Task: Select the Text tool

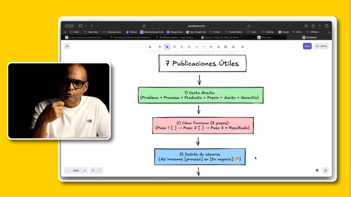Action: 218,47
